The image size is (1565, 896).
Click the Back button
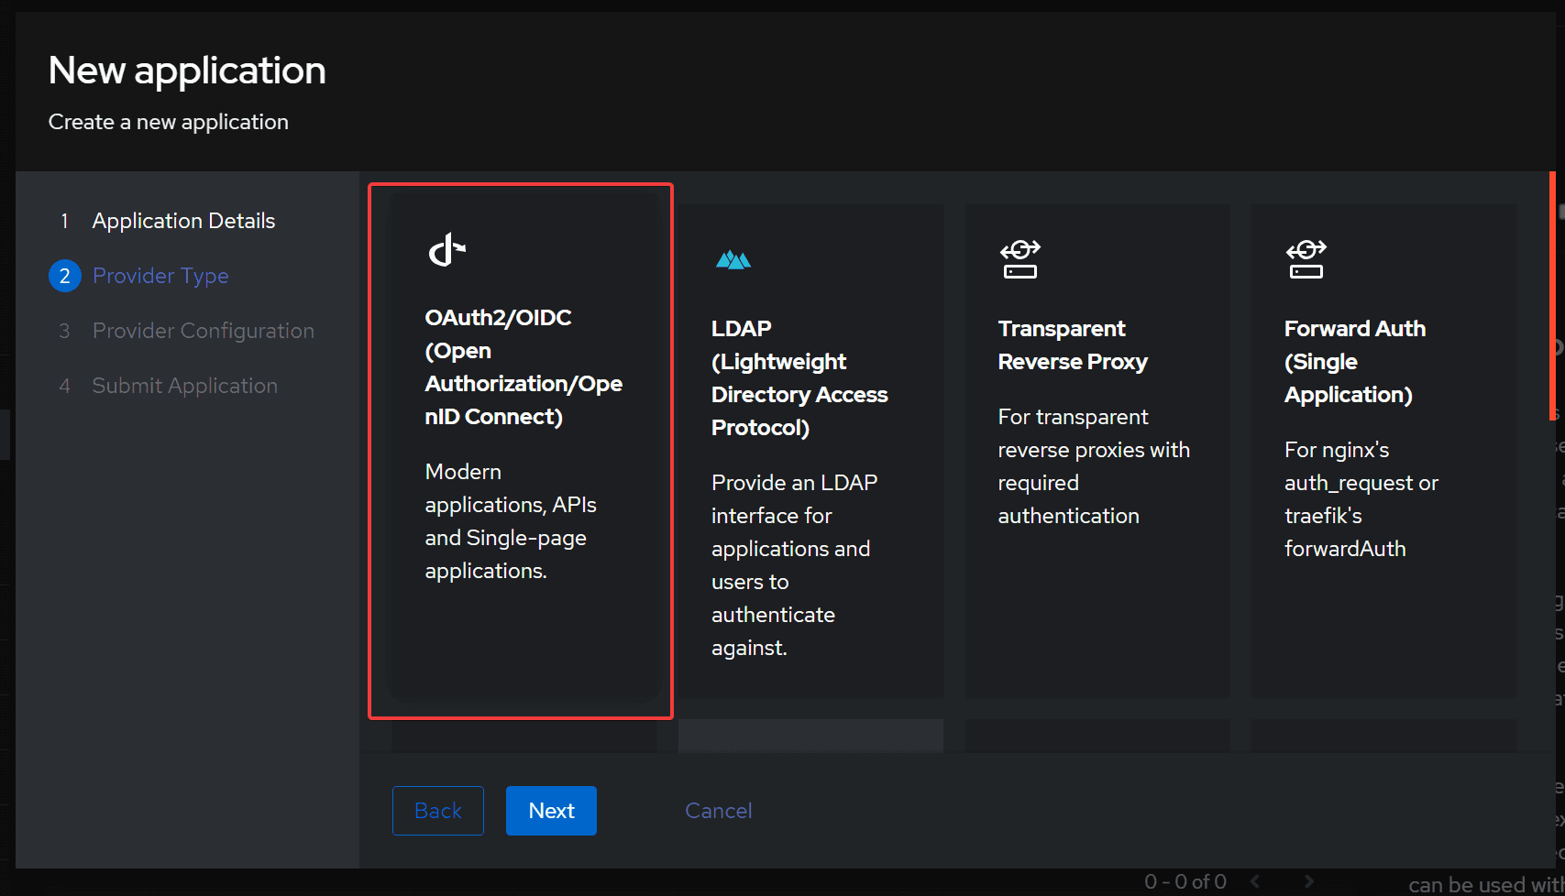(437, 810)
